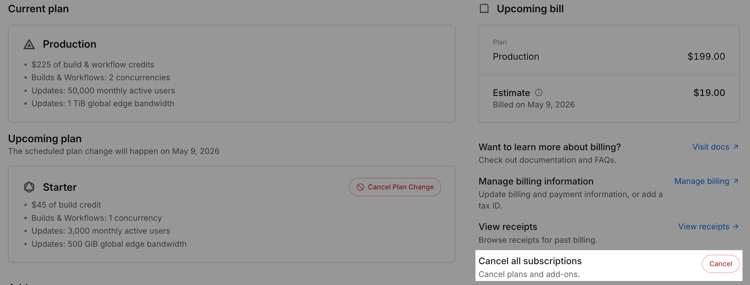Click the Starter plan name
This screenshot has width=750, height=285.
pyautogui.click(x=60, y=187)
